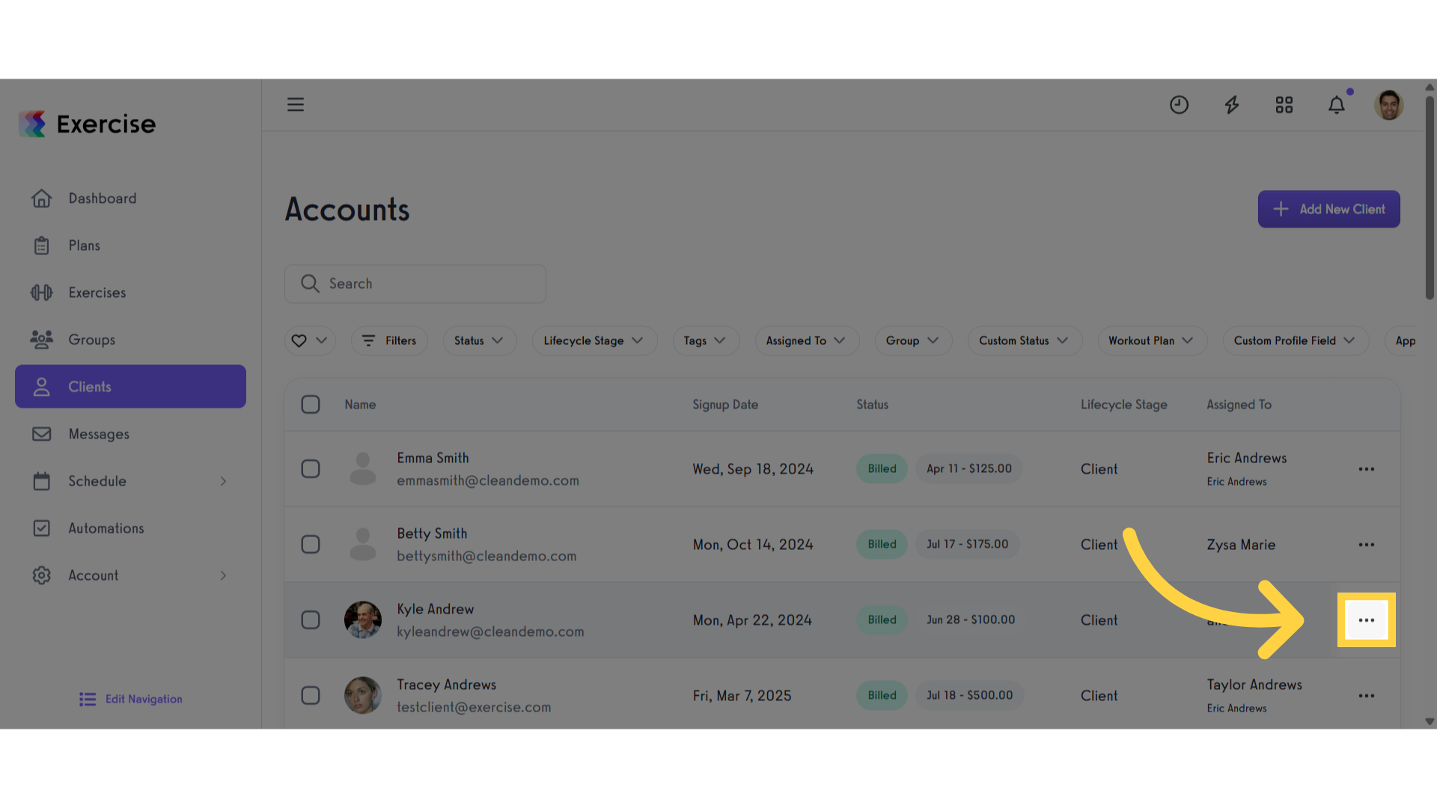This screenshot has height=808, width=1437.
Task: Open Emma Smith's three-dot options
Action: pos(1367,469)
